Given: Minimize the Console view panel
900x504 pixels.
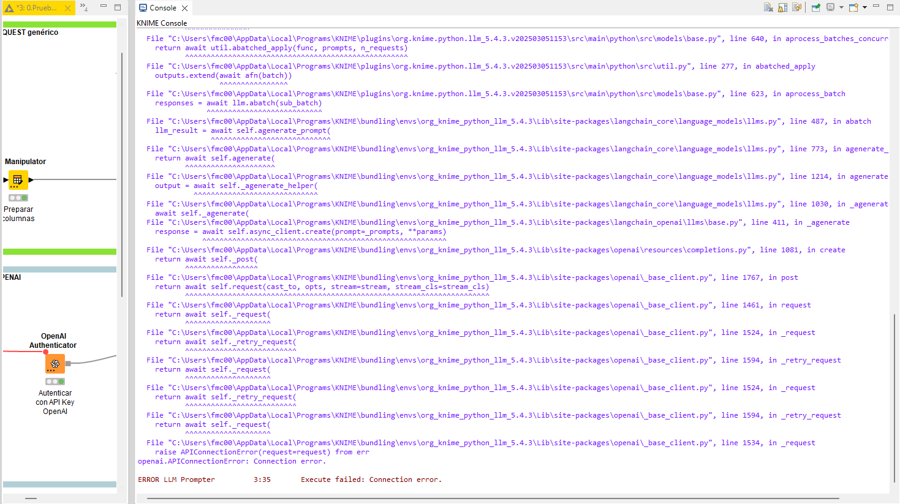Looking at the screenshot, I should click(x=876, y=7).
